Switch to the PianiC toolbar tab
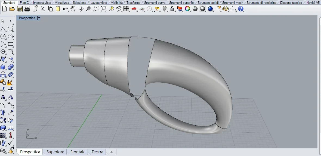This screenshot has height=156, width=321. (x=24, y=3)
